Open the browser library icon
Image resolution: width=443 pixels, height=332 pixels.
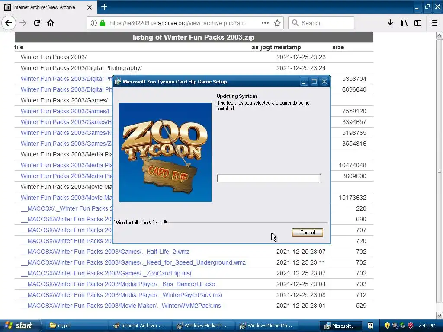point(404,23)
